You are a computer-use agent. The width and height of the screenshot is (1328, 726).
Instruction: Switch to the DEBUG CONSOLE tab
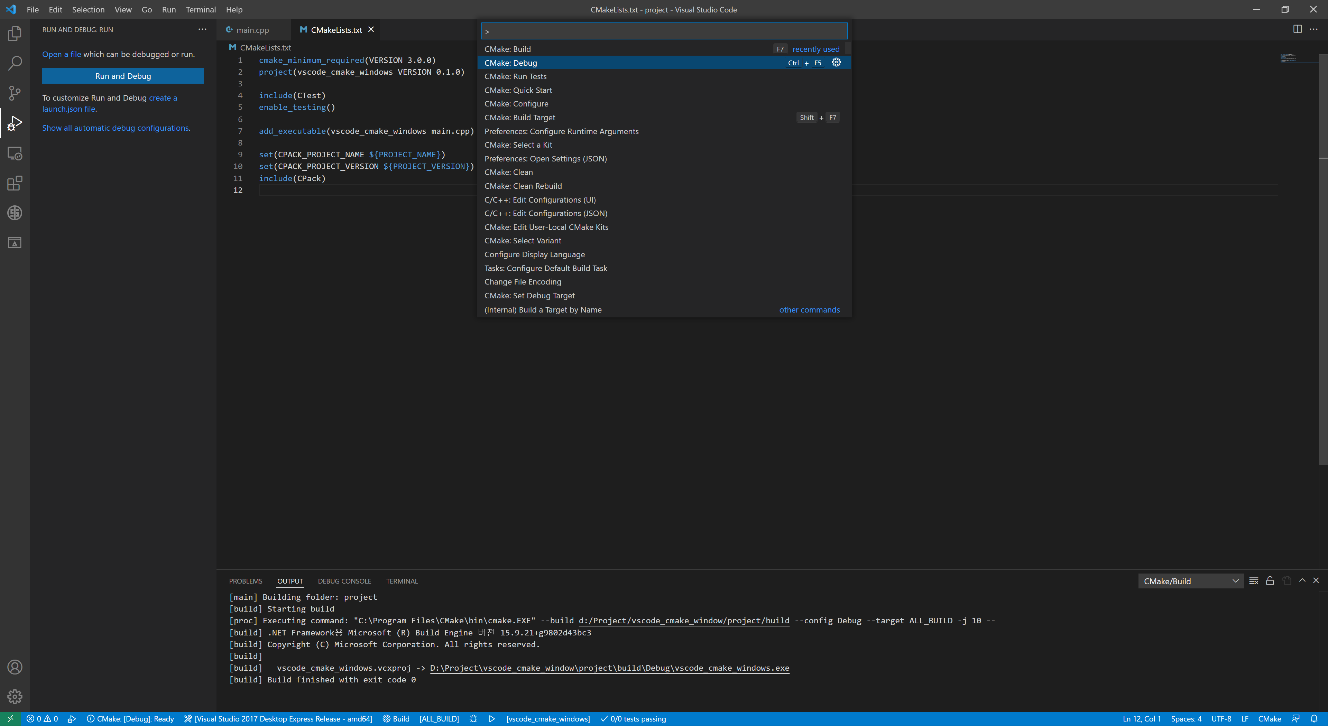[x=344, y=581]
